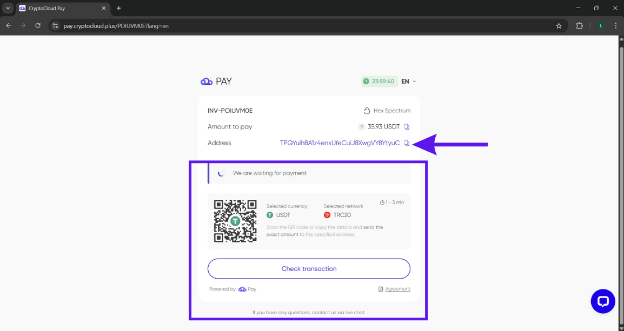
Task: Click the CryptoCloud PAY logo
Action: (x=216, y=82)
